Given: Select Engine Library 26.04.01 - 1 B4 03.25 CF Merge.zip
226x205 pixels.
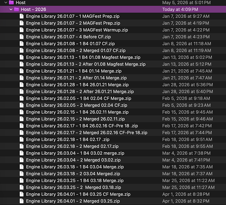Looking at the screenshot, I should pyautogui.click(x=78, y=194).
